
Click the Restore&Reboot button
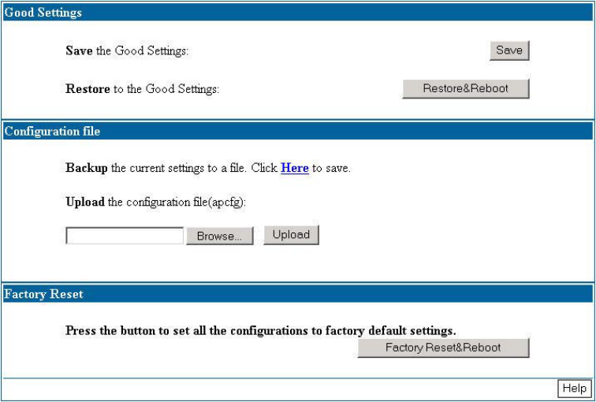coord(466,88)
